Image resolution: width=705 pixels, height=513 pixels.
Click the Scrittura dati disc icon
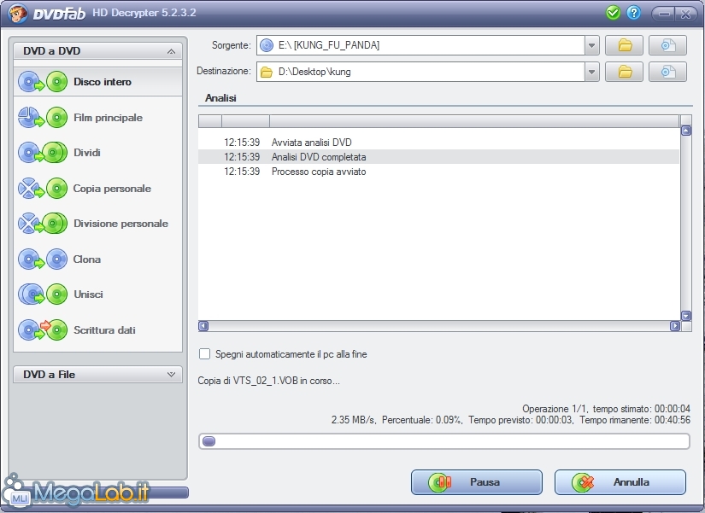coord(43,329)
